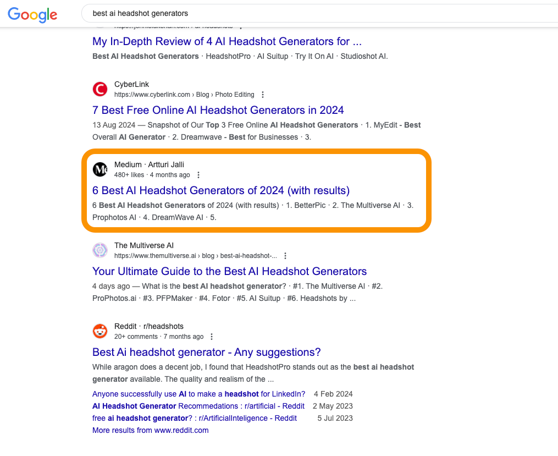Open 'free ai headshot generator? : r/ArtificialInteligence' link
This screenshot has width=558, height=456.
pyautogui.click(x=194, y=418)
